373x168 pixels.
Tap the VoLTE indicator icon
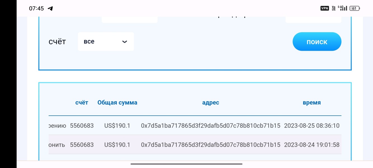coord(334,8)
